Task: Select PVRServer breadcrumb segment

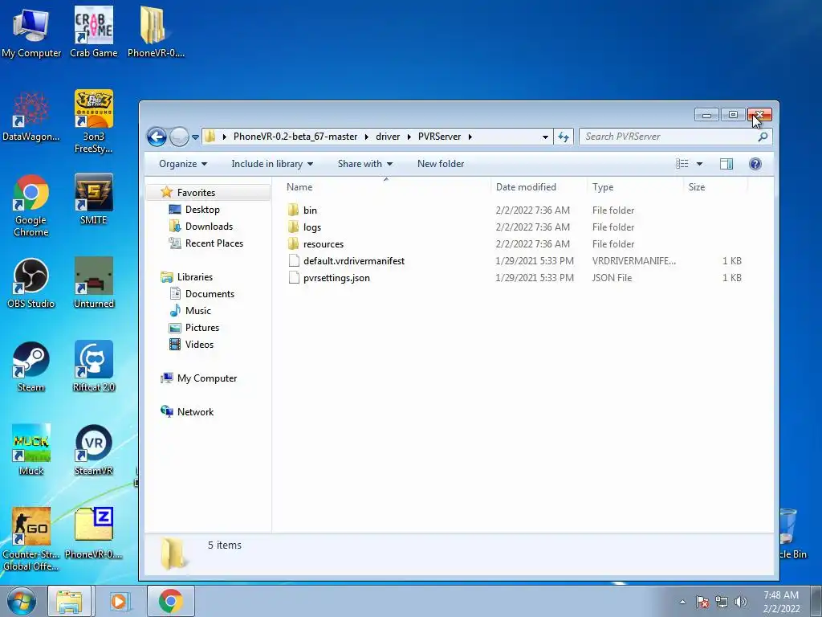Action: (439, 137)
